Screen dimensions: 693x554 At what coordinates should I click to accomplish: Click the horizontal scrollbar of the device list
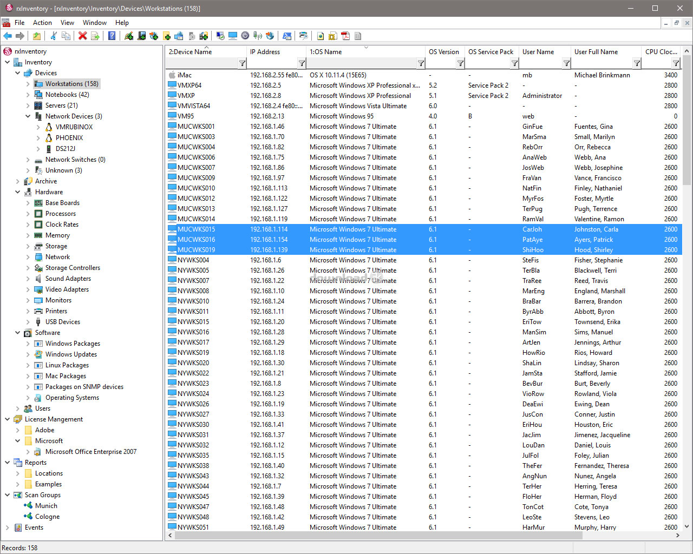tap(379, 535)
